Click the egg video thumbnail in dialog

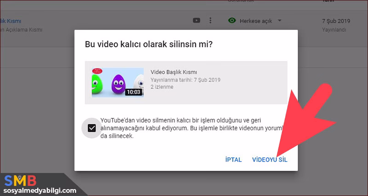click(118, 82)
